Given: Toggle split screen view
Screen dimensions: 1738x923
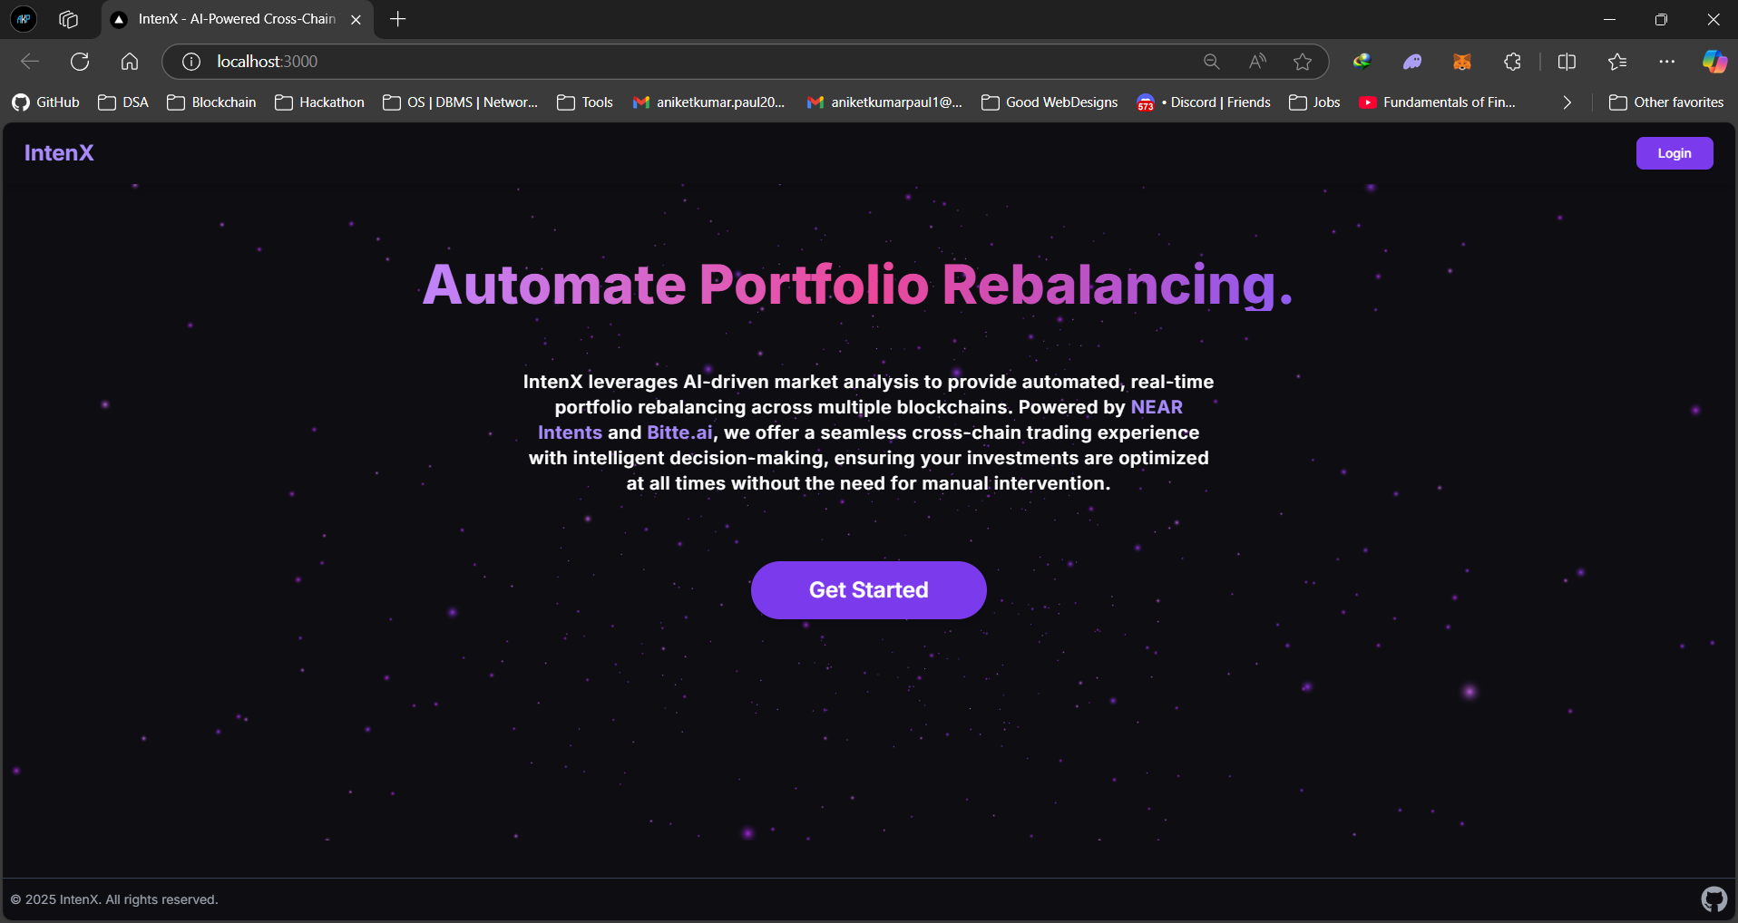Looking at the screenshot, I should [1567, 62].
